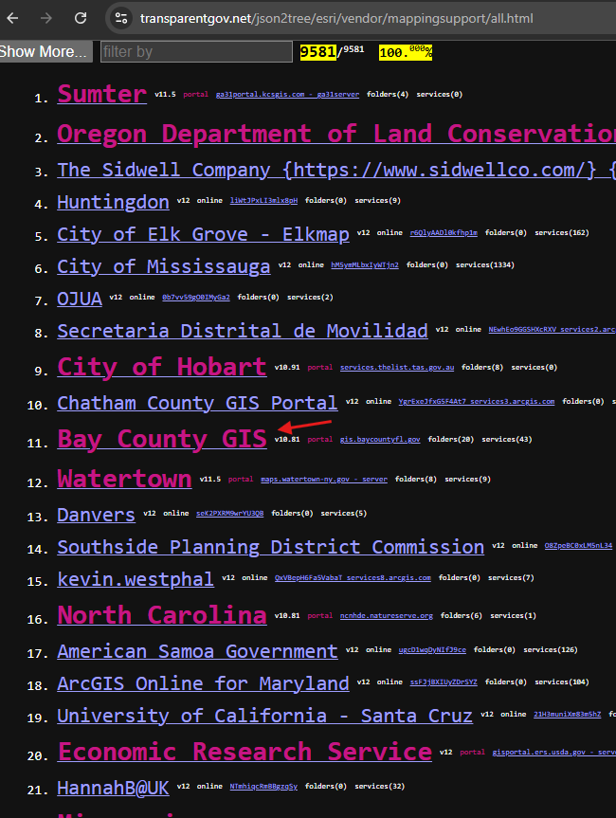Open American Samoa Government link
This screenshot has width=616, height=818.
coord(197,651)
